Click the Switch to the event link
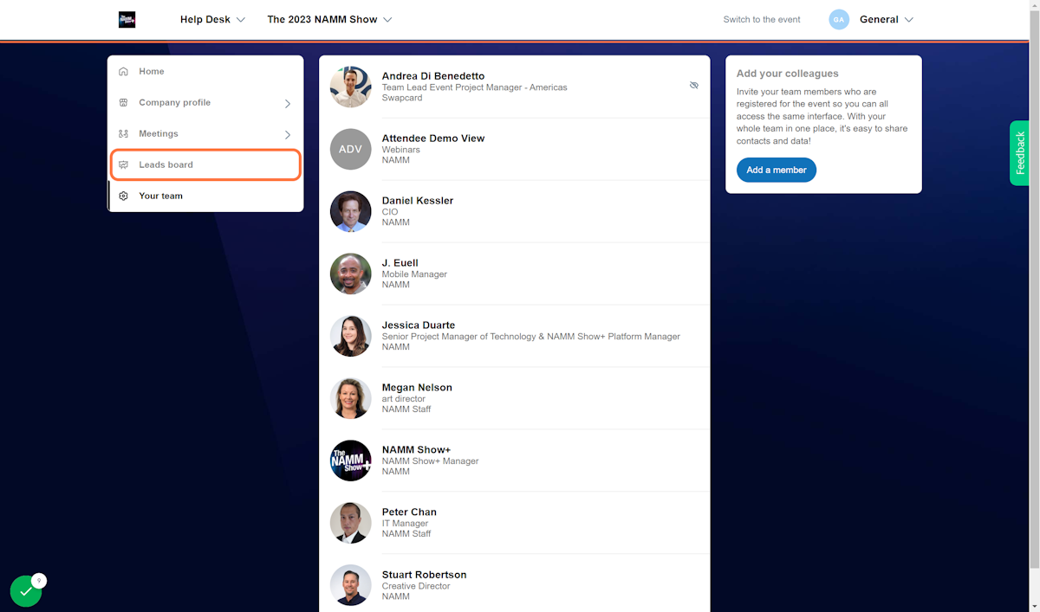1040x612 pixels. tap(761, 19)
